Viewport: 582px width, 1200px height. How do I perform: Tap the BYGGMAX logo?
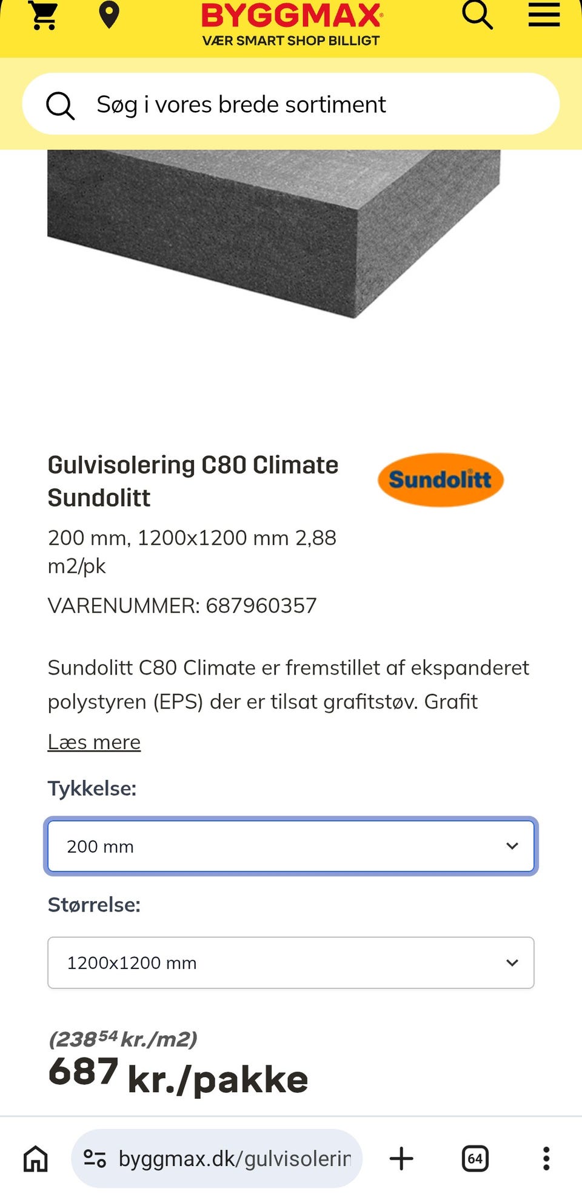tap(292, 24)
